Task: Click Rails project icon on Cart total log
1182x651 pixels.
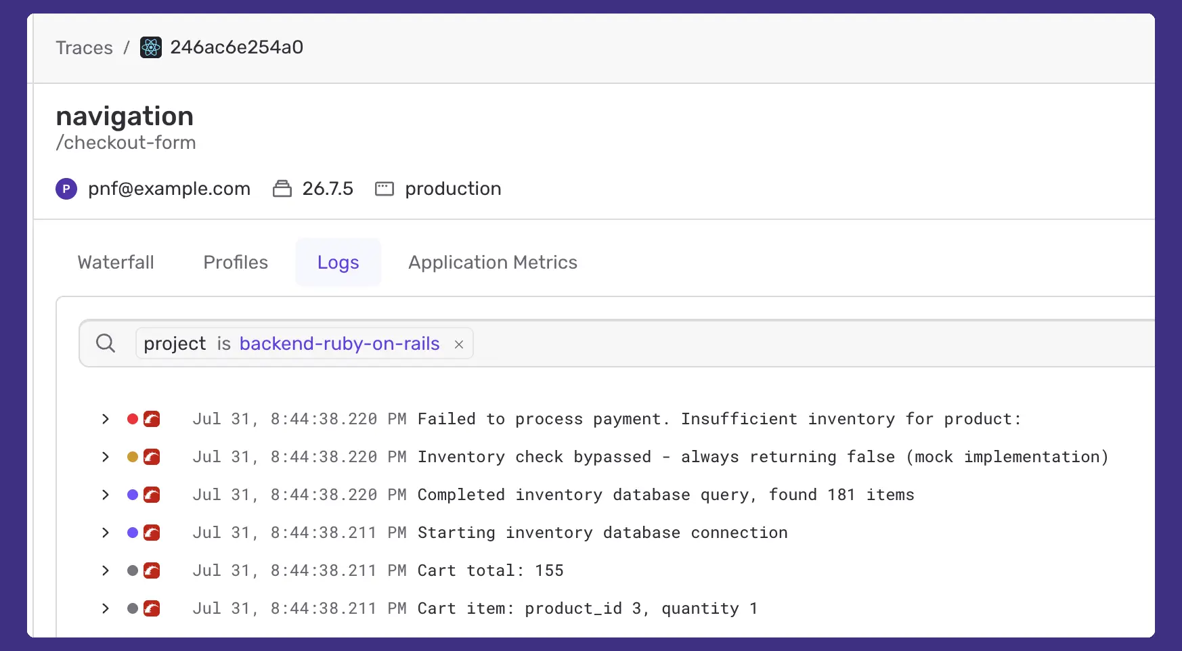Action: tap(152, 570)
